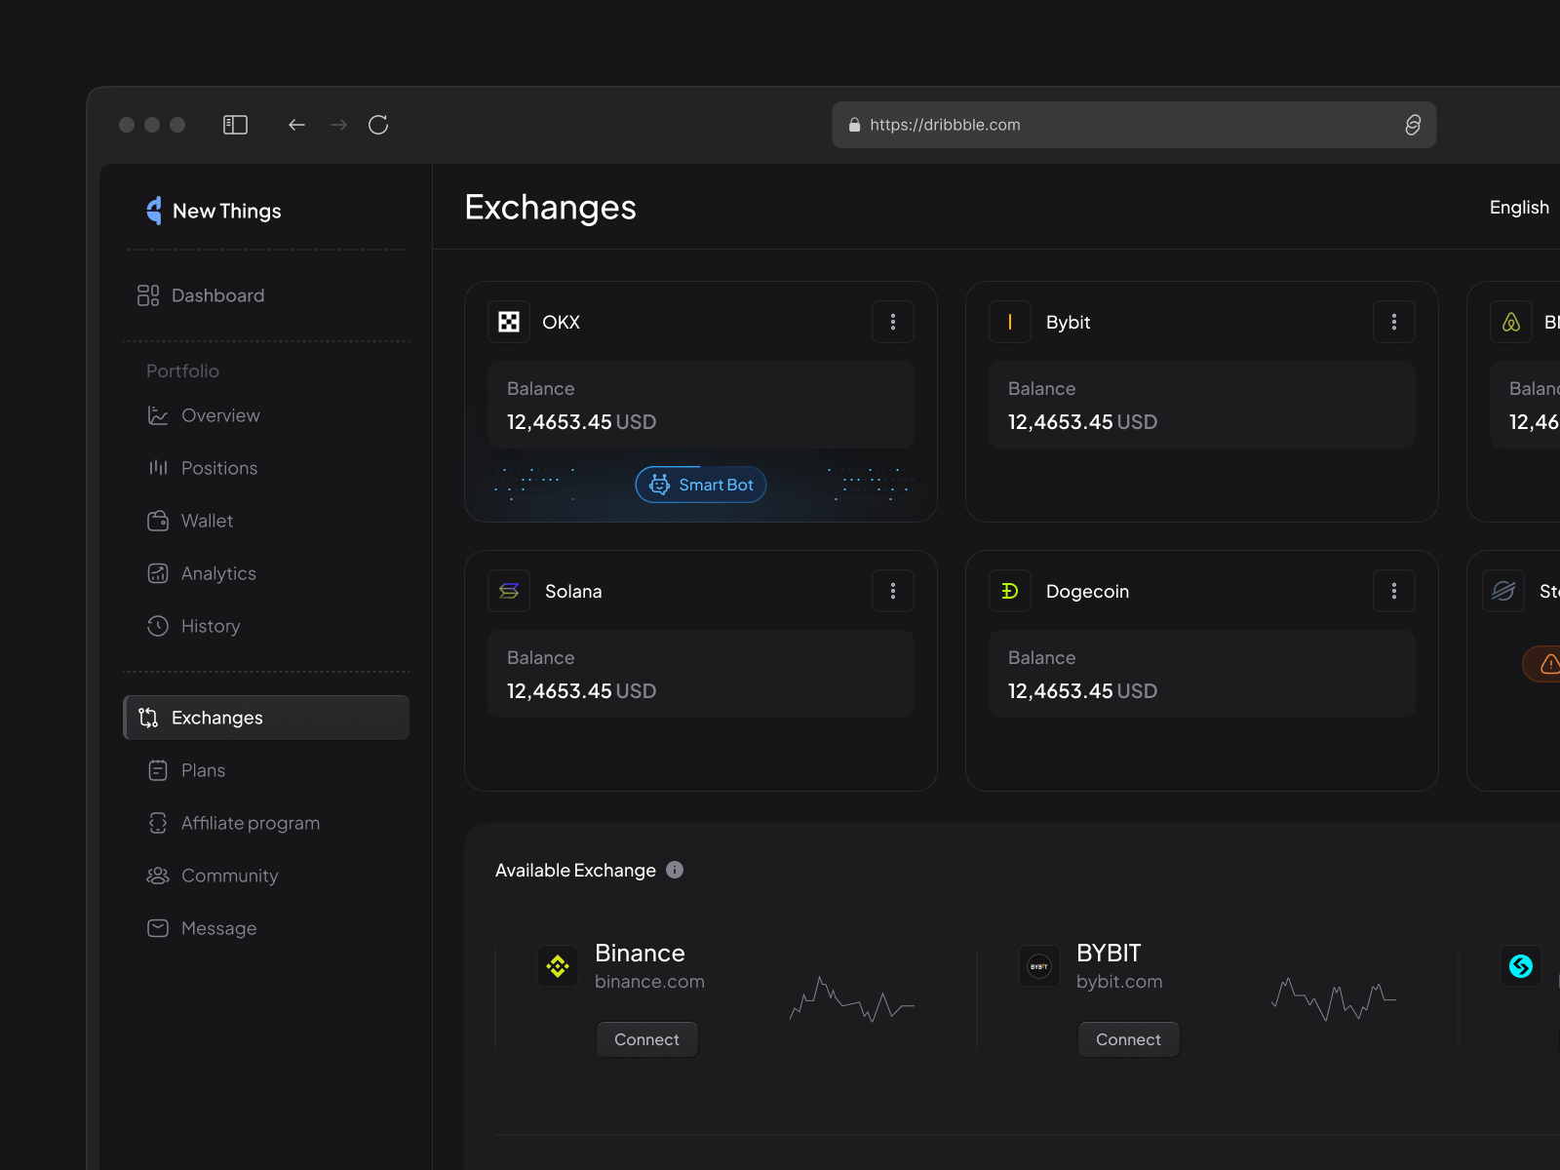Select the dribbble.com address bar
Screen dimensions: 1560x1170
[x=1134, y=125]
